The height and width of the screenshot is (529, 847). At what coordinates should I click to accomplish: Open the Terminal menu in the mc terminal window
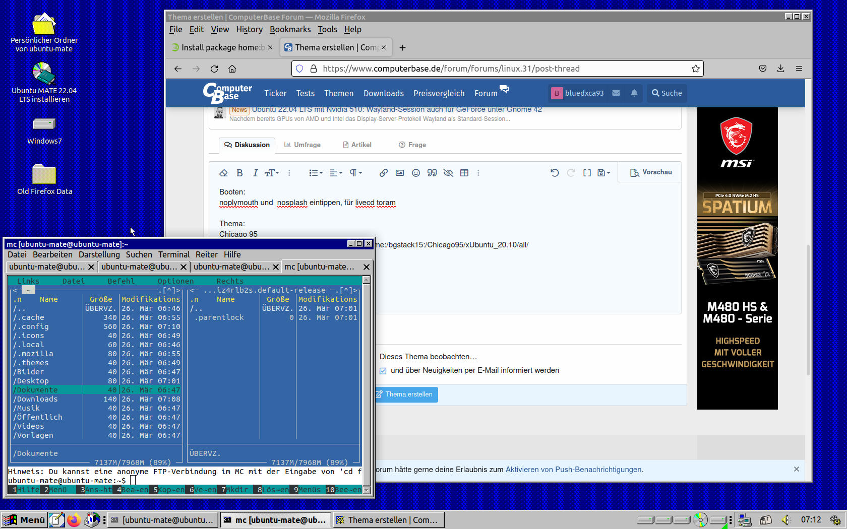point(174,254)
